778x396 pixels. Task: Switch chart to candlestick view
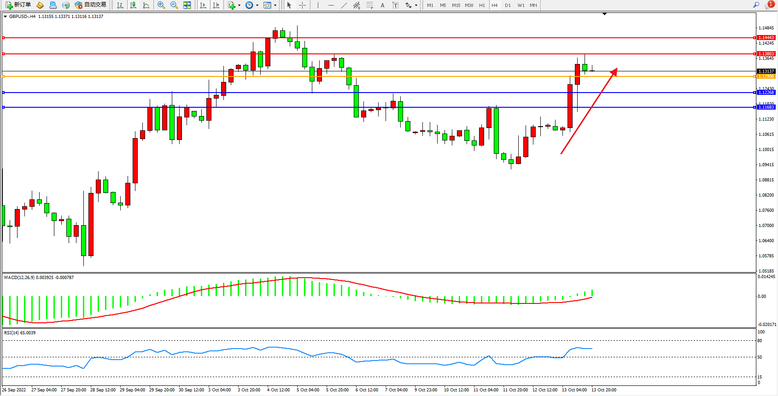(x=133, y=5)
